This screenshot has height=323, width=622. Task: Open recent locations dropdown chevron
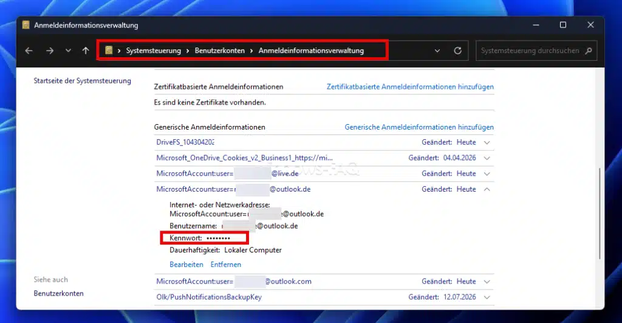[x=68, y=51]
